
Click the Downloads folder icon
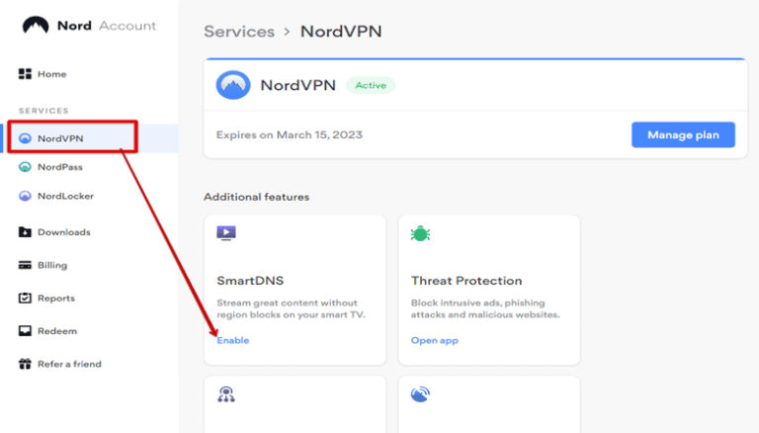(25, 232)
